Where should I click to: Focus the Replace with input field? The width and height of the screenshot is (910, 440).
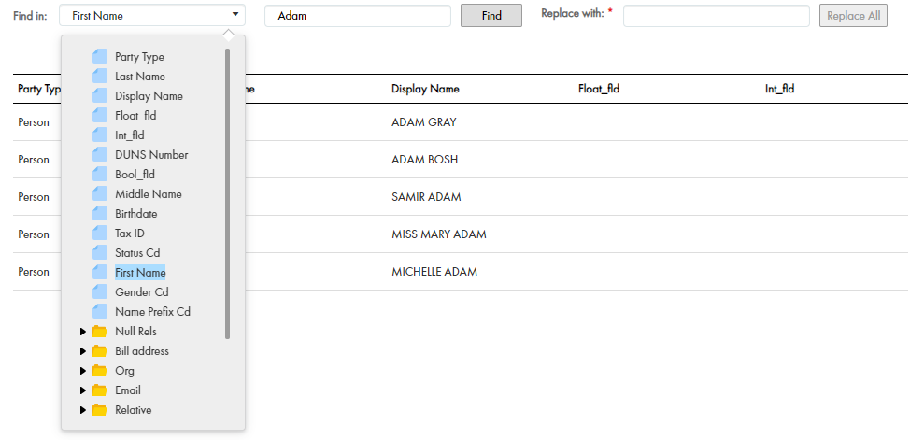tap(717, 16)
